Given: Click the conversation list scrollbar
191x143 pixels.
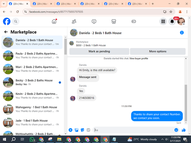Looking at the screenshot, I should [x=65, y=47].
